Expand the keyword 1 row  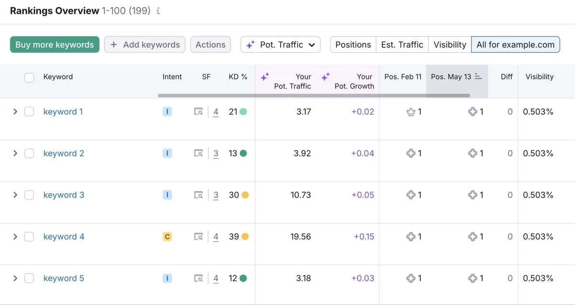click(15, 112)
